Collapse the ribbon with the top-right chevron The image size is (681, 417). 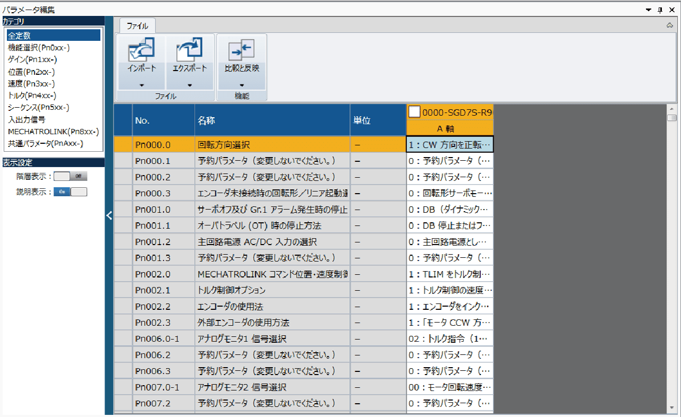[669, 25]
